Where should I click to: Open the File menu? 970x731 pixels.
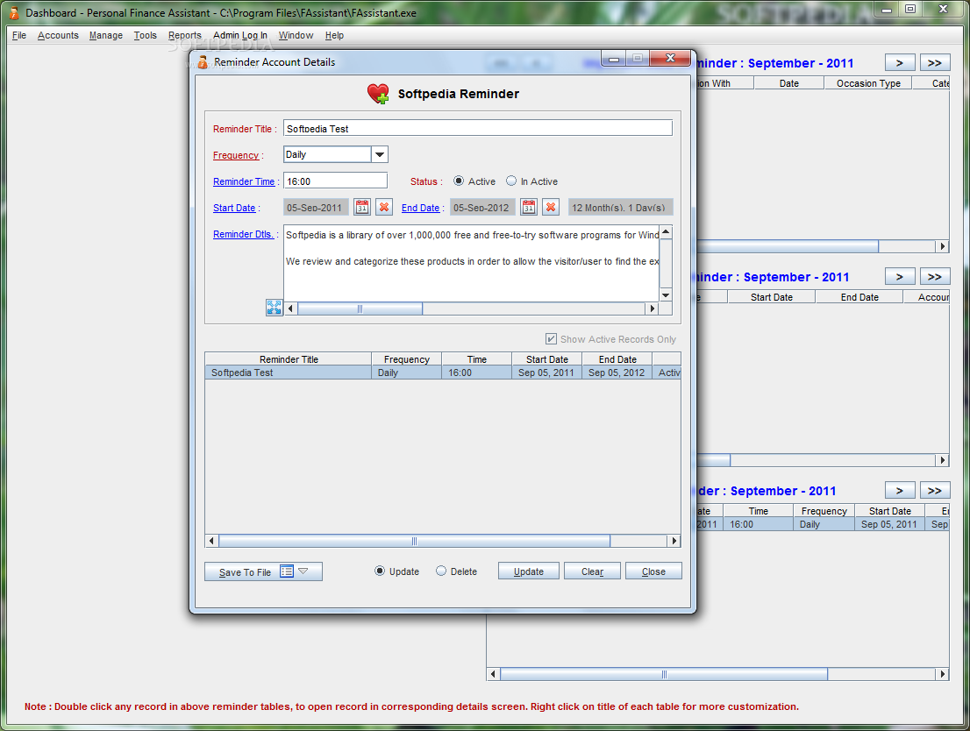coord(19,35)
